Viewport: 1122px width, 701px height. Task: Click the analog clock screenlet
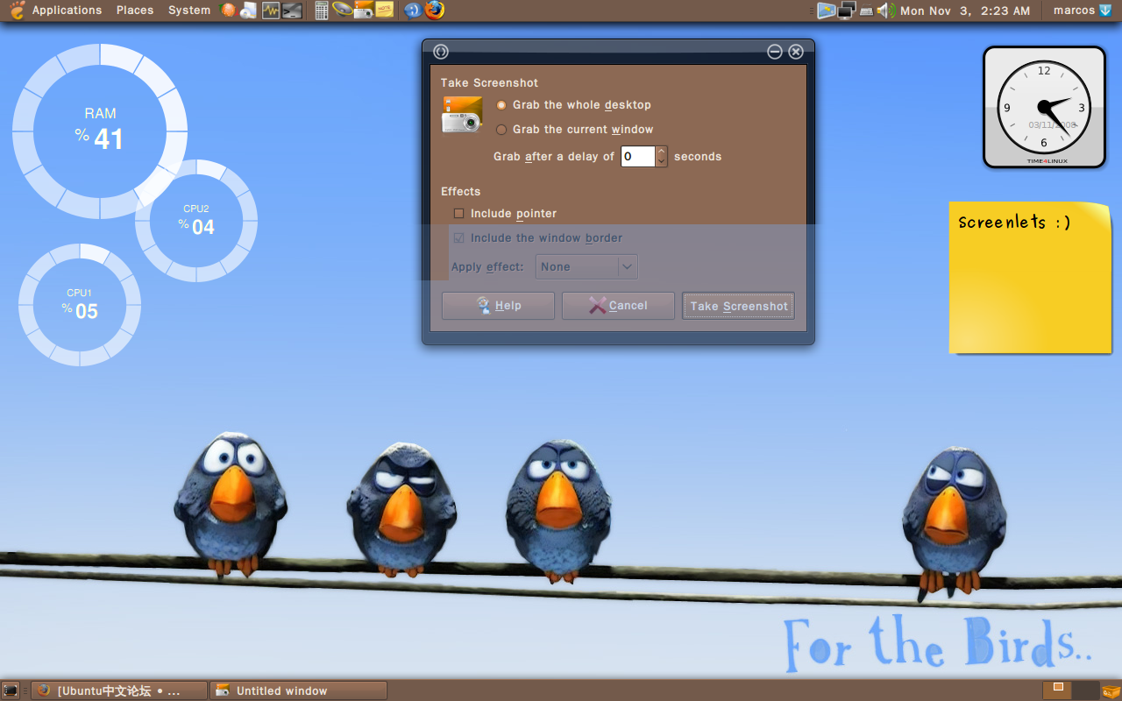pyautogui.click(x=1044, y=107)
